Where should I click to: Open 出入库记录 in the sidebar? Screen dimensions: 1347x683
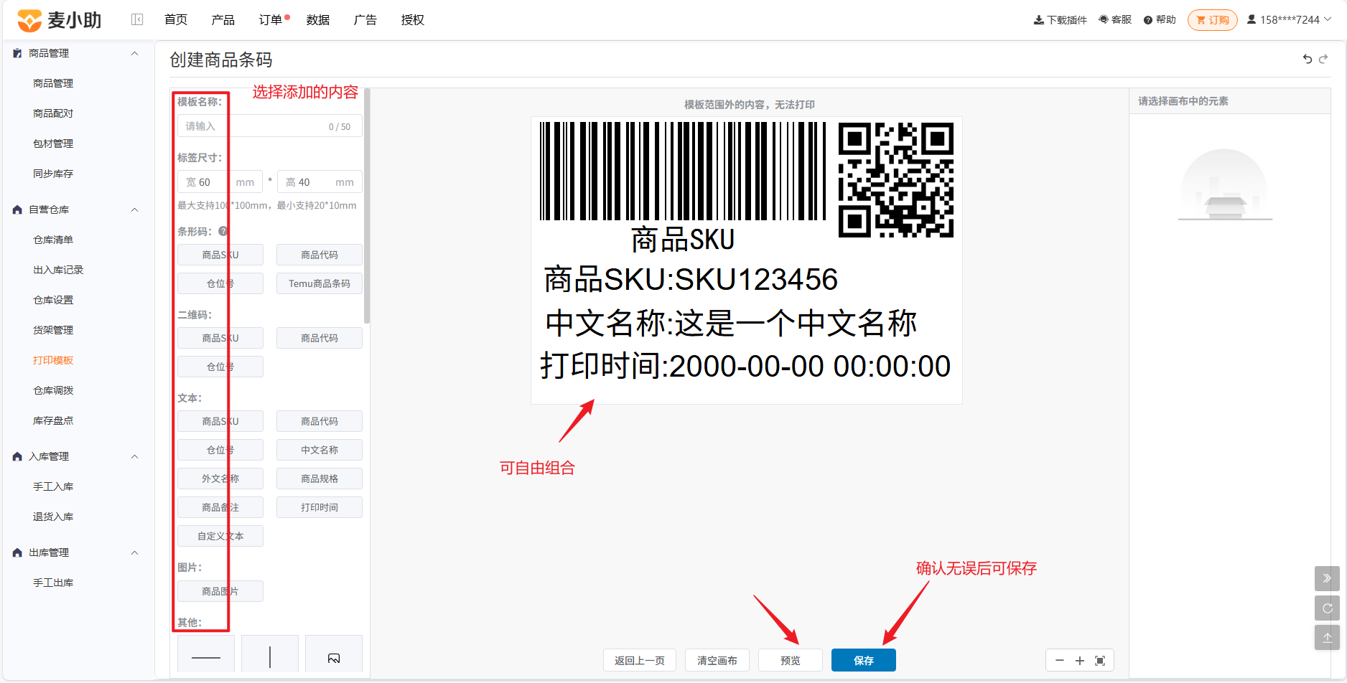58,270
